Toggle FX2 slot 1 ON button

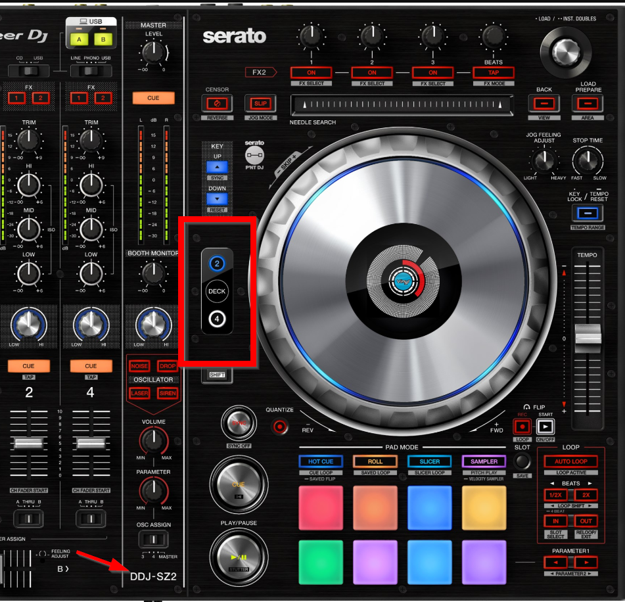(312, 72)
